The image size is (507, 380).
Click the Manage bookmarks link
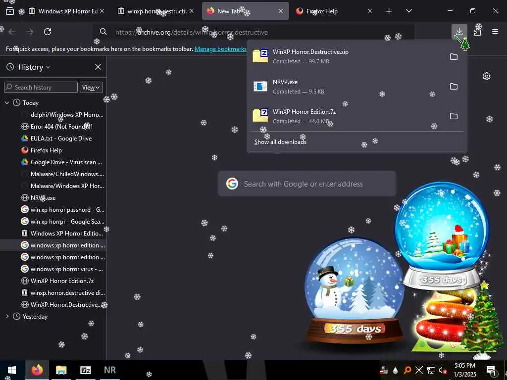(220, 49)
